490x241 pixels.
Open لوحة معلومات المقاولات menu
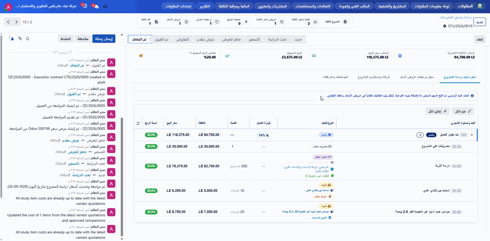[432, 6]
